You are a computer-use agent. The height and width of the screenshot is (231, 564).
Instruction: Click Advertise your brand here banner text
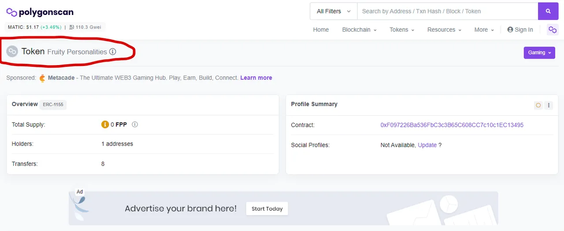point(181,209)
